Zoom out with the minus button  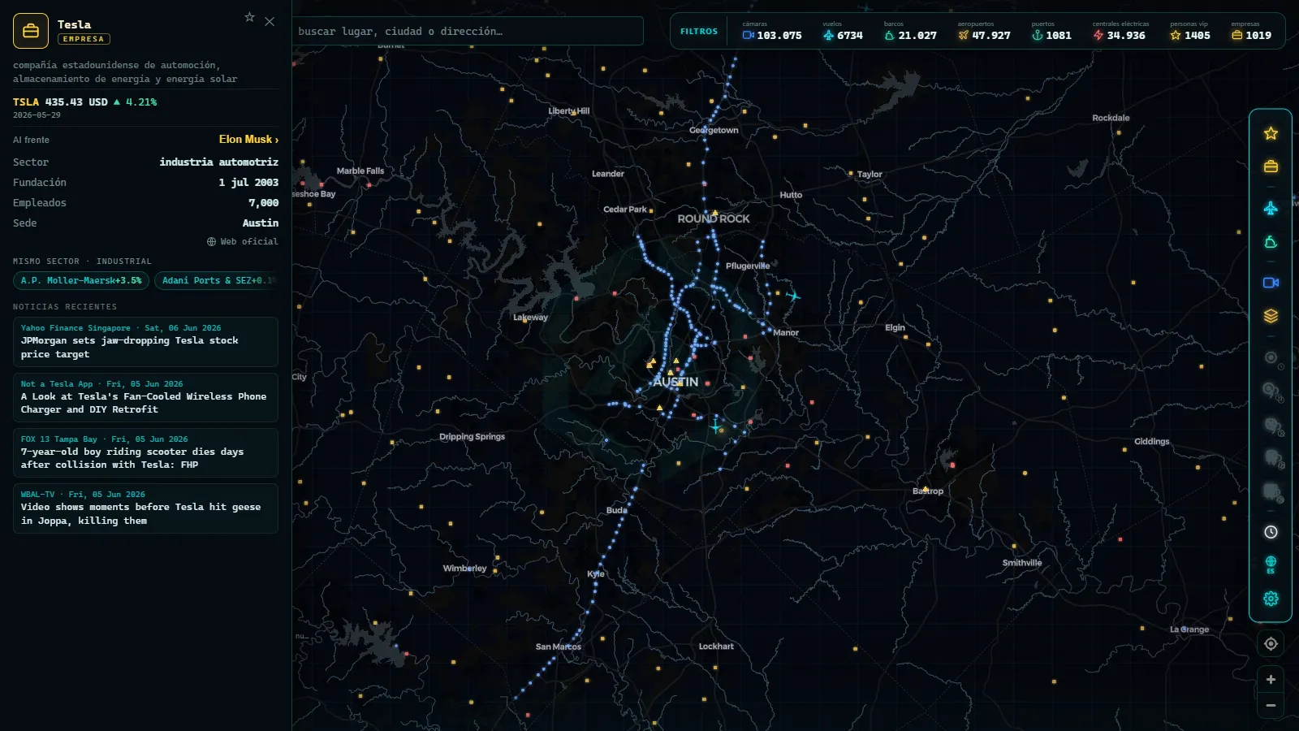[1271, 706]
